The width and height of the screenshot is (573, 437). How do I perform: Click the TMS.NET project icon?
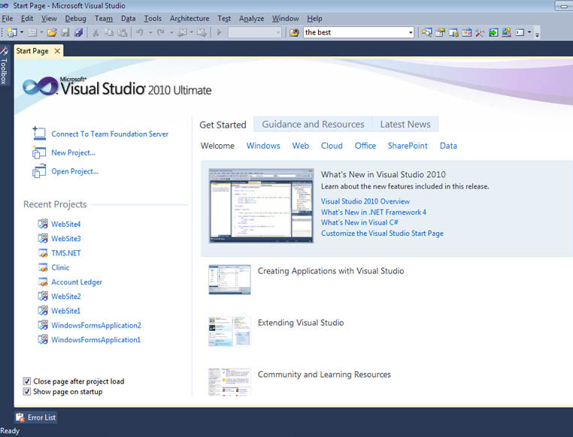tap(43, 253)
